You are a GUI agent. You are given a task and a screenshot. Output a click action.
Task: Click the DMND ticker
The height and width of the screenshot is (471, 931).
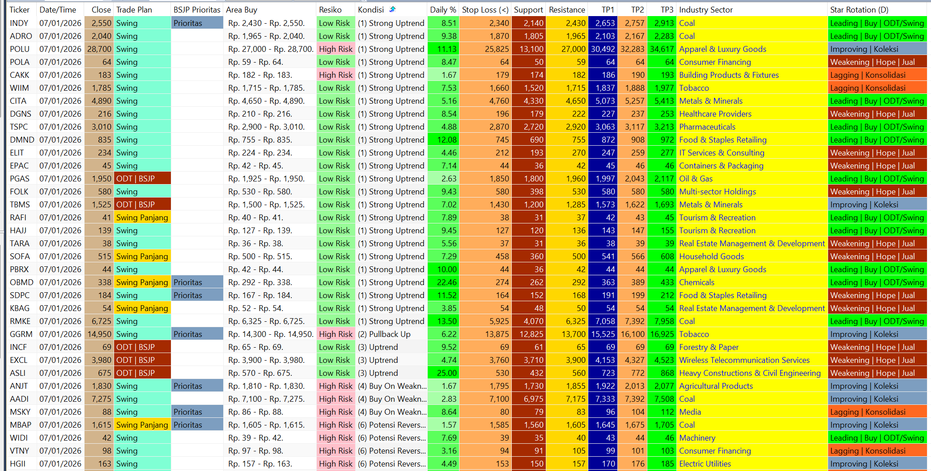coord(22,140)
